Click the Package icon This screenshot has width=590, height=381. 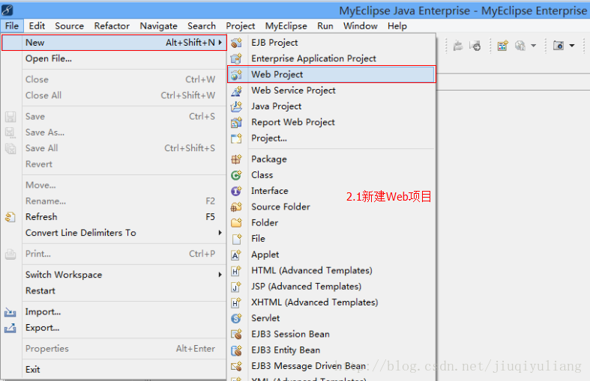[x=236, y=159]
